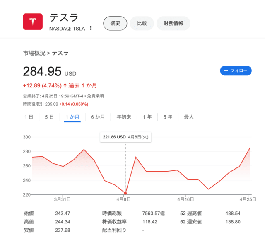Select the 1か月 chart range
This screenshot has width=265, height=233.
tap(72, 117)
